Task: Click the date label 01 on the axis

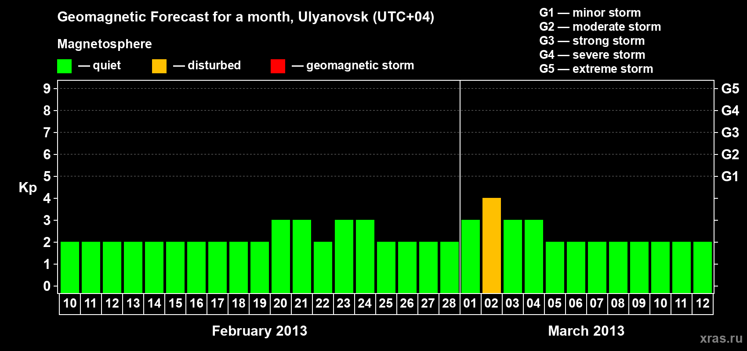Action: 470,304
